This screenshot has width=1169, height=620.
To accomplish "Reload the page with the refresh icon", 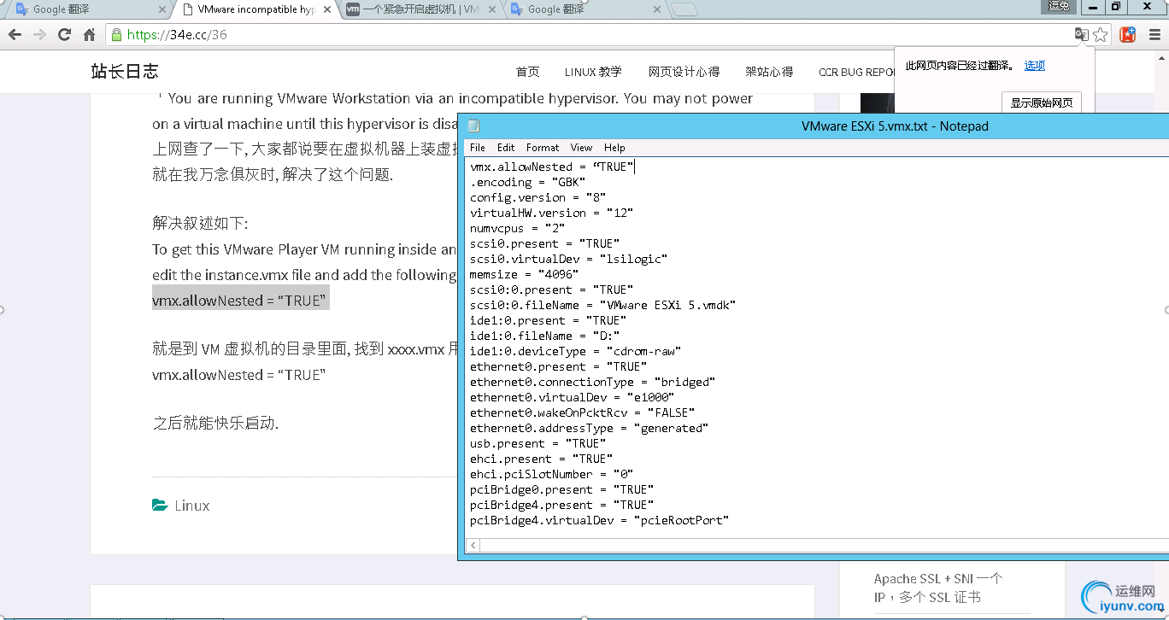I will (x=64, y=35).
